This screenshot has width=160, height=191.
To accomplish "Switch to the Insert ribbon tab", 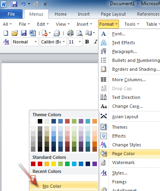I will click(84, 14).
